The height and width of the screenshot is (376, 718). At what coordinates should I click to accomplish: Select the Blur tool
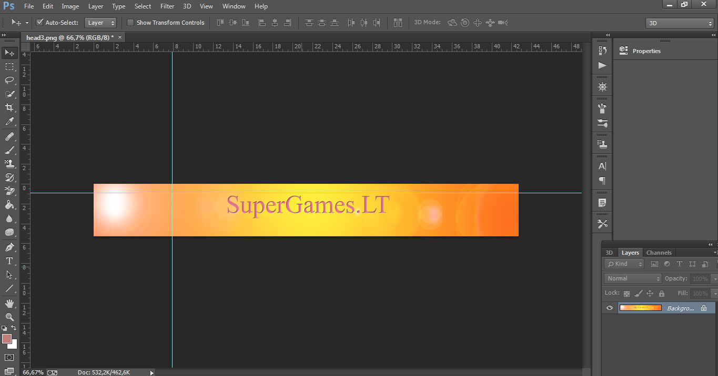(x=9, y=218)
